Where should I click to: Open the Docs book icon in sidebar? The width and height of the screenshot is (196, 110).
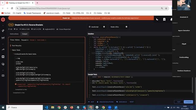[x=3, y=75]
